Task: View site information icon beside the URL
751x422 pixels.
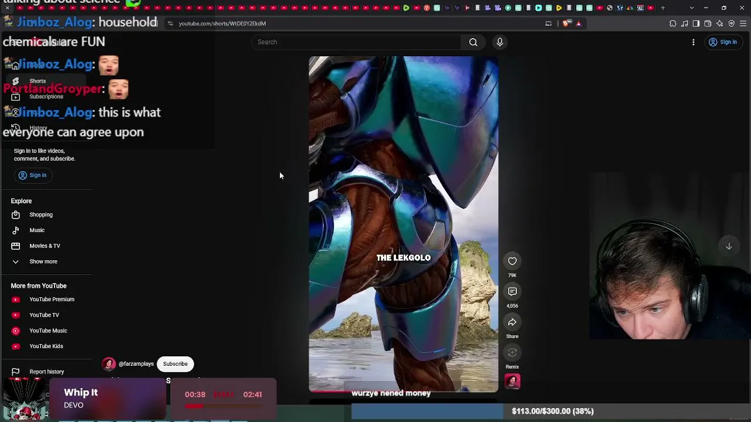Action: point(170,23)
